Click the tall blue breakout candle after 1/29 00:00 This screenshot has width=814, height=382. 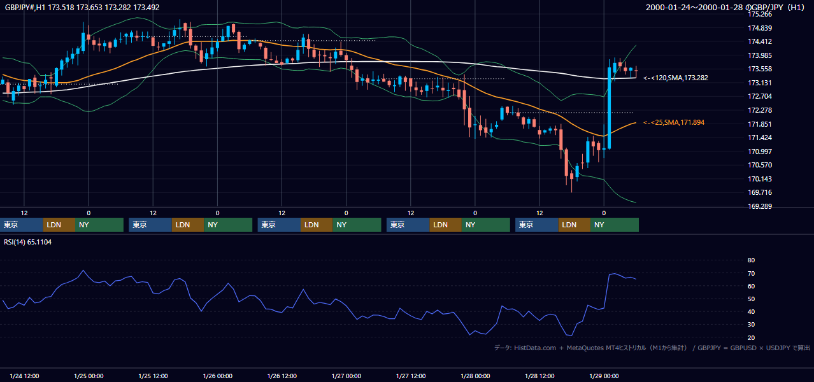[x=610, y=105]
